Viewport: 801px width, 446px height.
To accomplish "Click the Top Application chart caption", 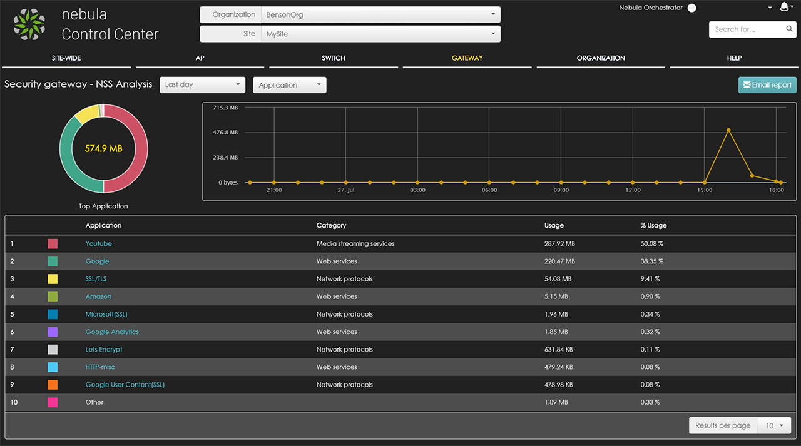I will point(103,206).
